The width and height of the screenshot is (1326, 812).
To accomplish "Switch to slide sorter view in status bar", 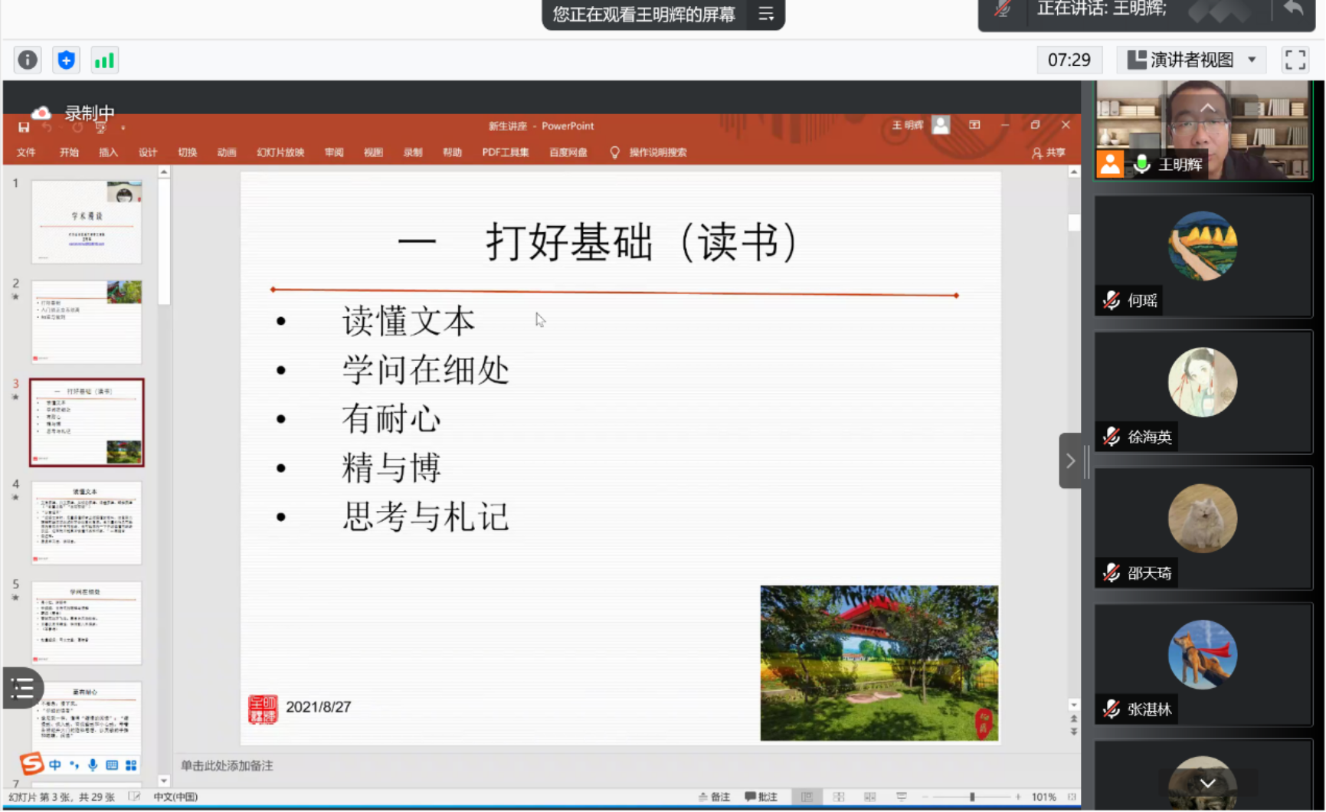I will point(839,797).
